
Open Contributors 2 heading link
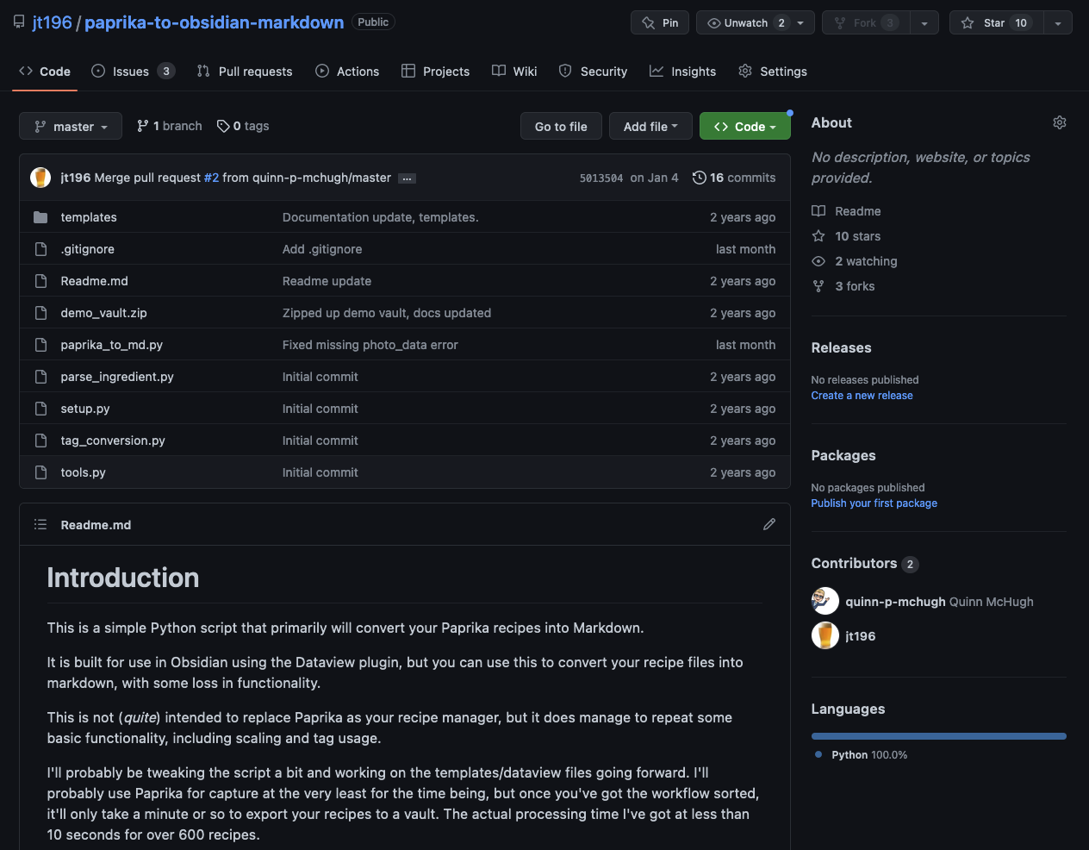coord(865,564)
